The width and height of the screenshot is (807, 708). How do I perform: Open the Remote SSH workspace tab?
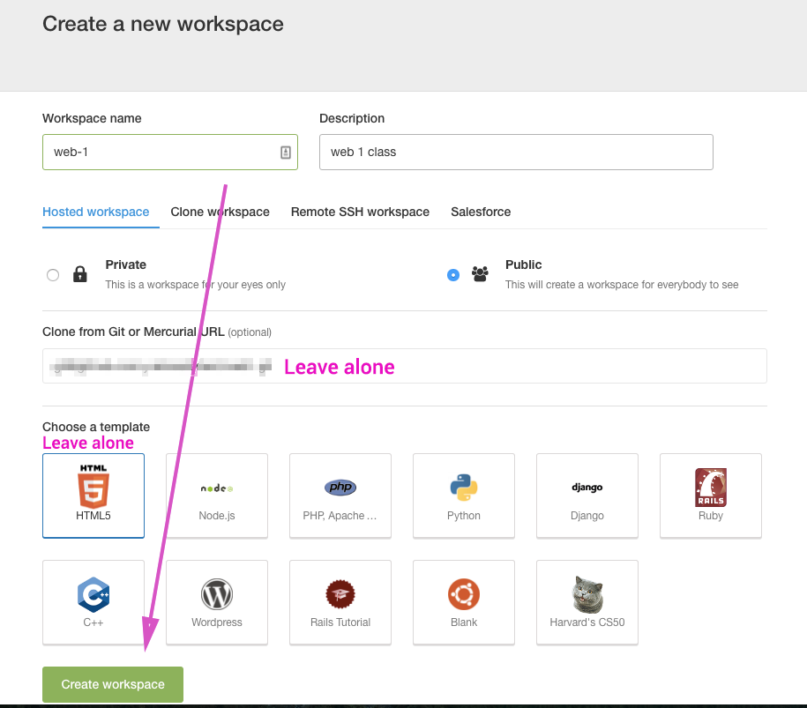click(x=360, y=212)
